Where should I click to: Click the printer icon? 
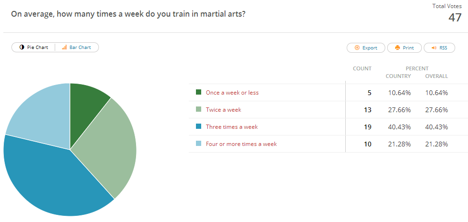click(397, 48)
